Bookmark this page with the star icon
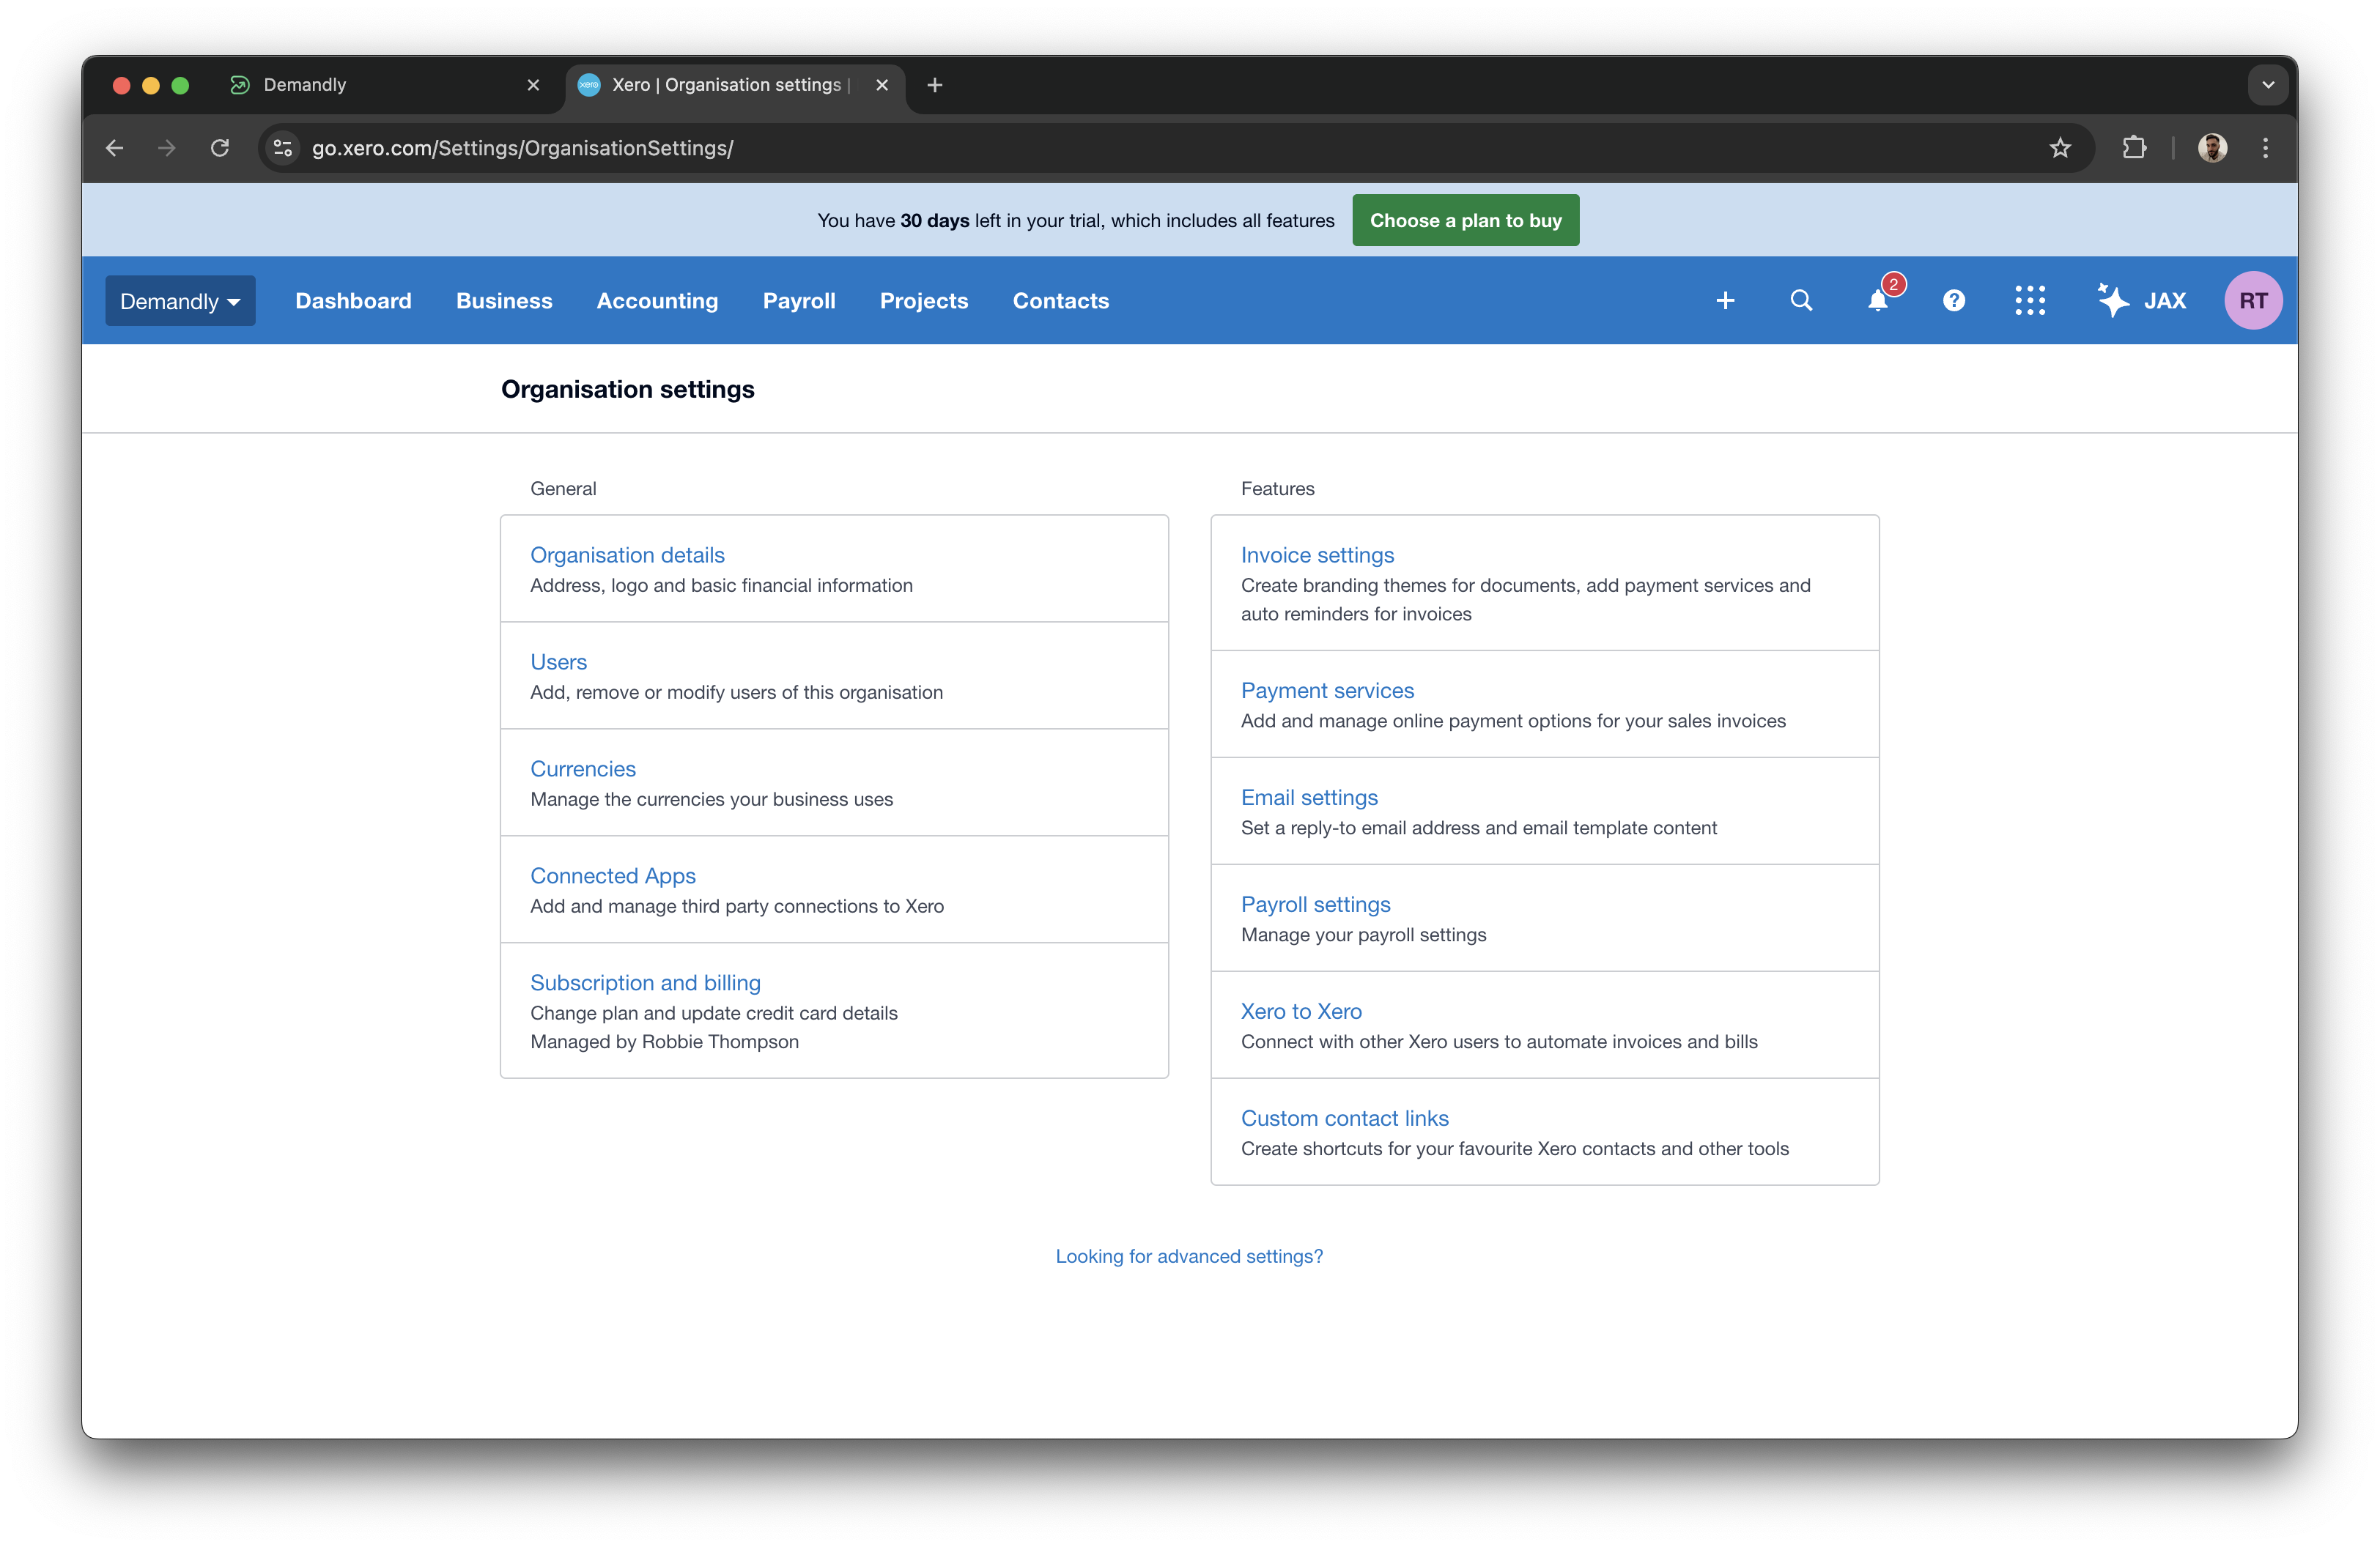 point(2061,148)
